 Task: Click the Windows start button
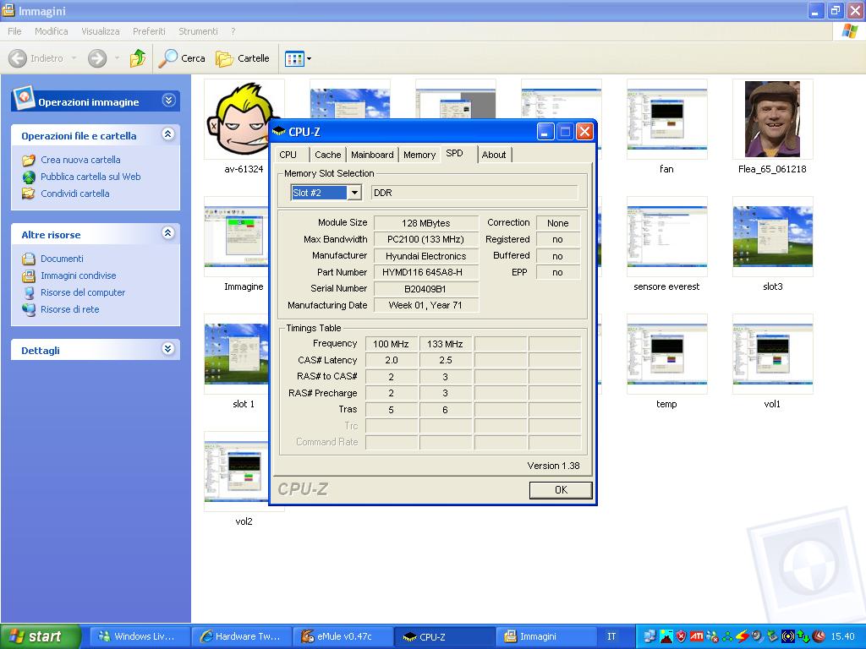41,636
